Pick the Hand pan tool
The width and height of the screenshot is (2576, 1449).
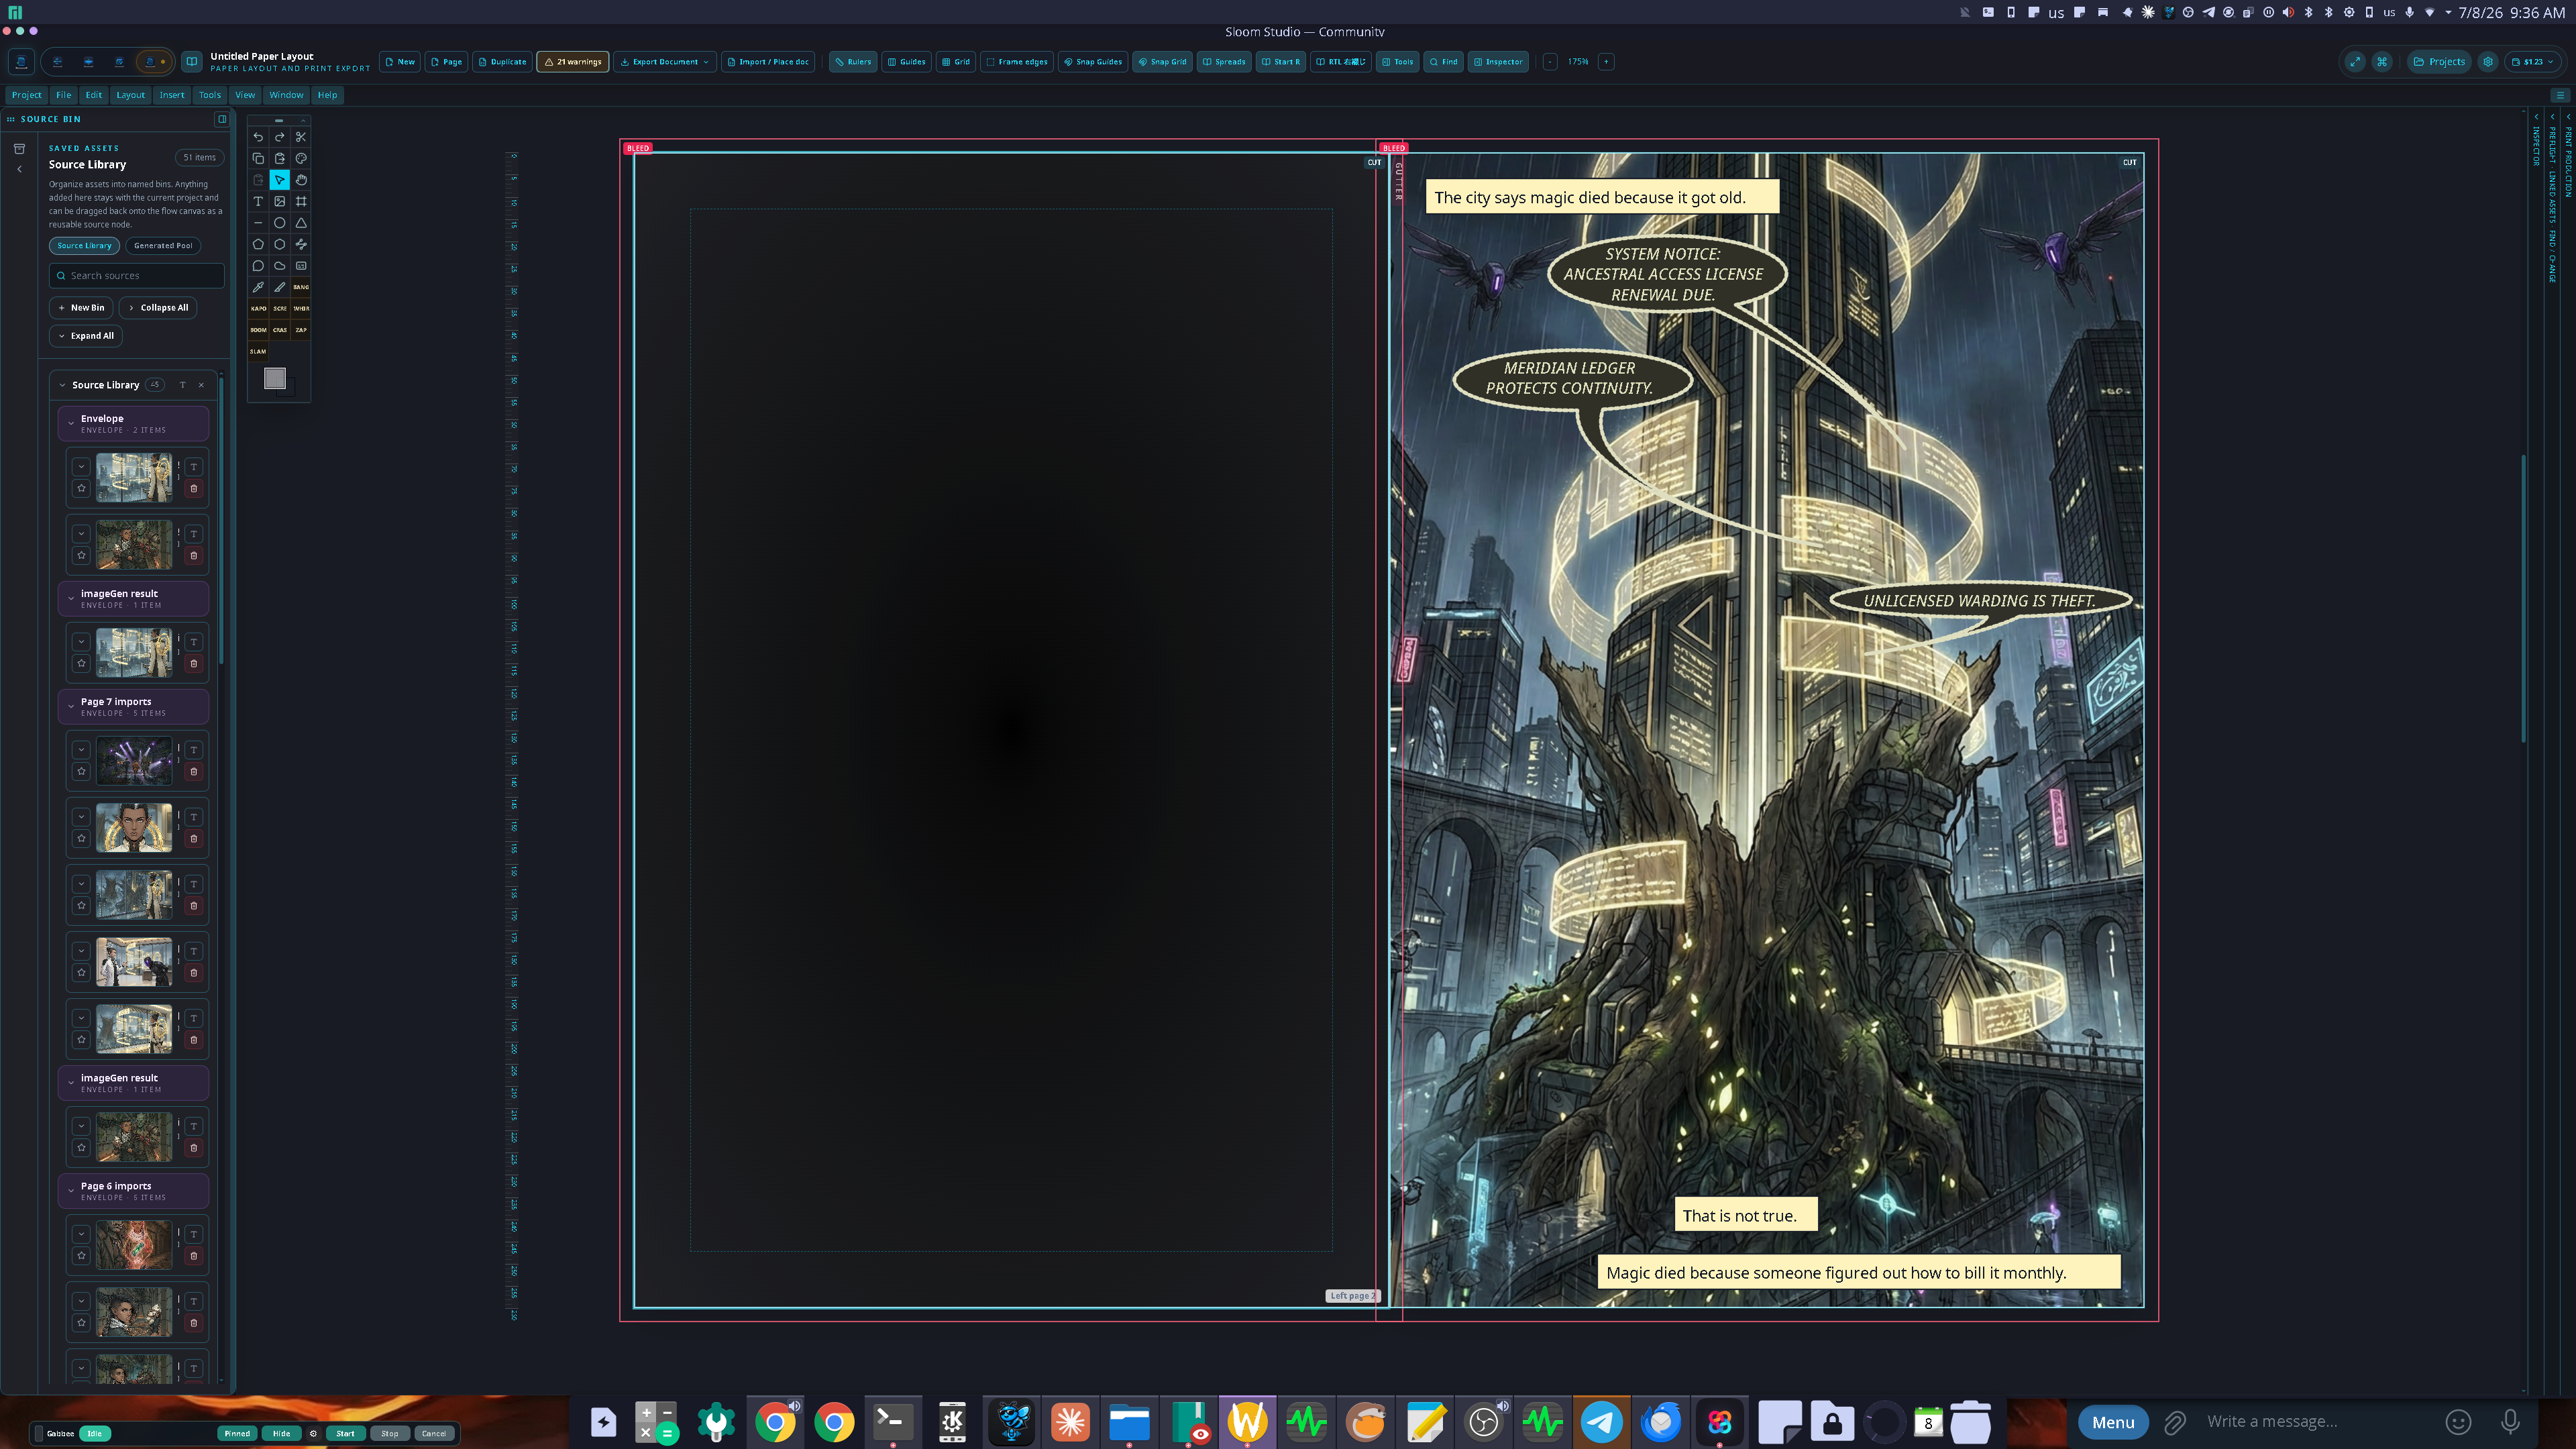click(x=301, y=180)
